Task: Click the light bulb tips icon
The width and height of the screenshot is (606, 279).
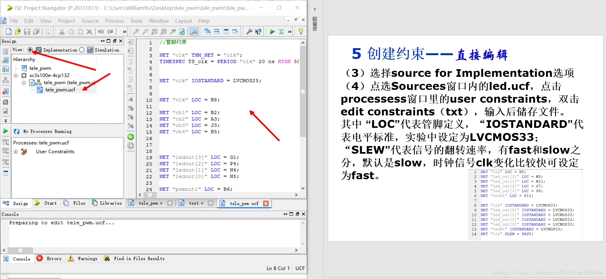Action: click(301, 32)
